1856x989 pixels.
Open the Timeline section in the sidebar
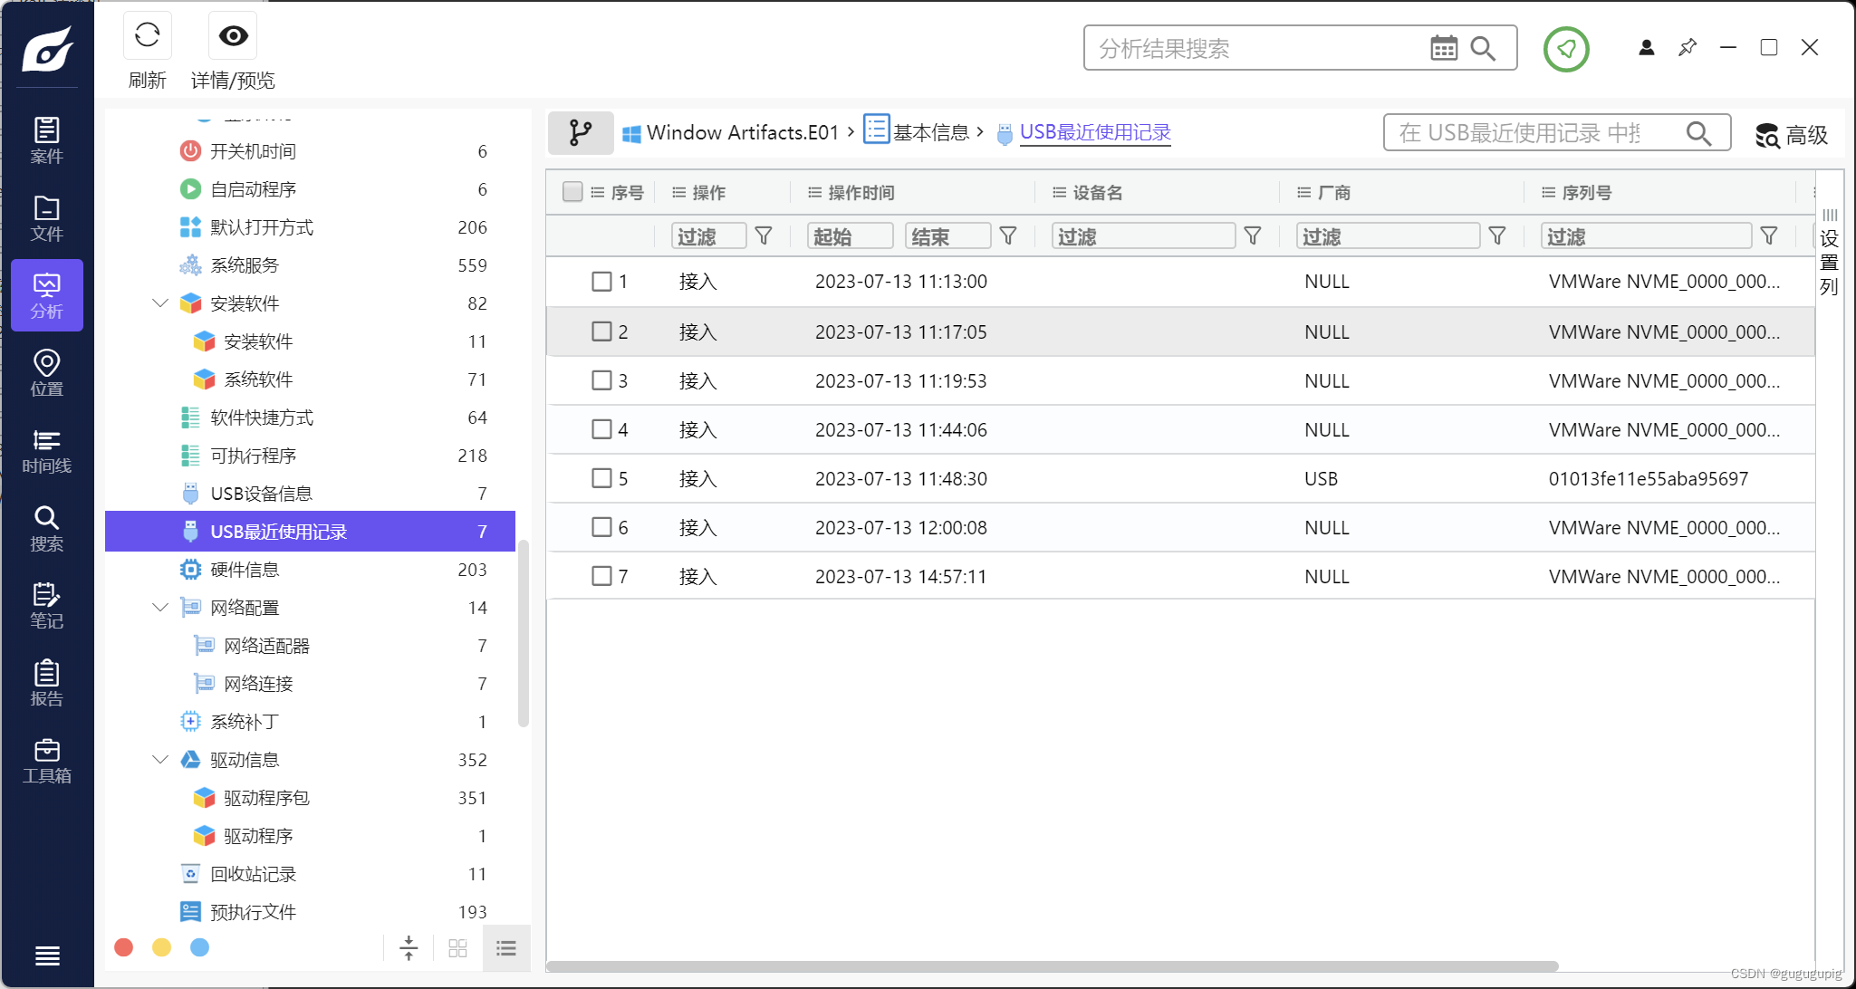click(46, 450)
